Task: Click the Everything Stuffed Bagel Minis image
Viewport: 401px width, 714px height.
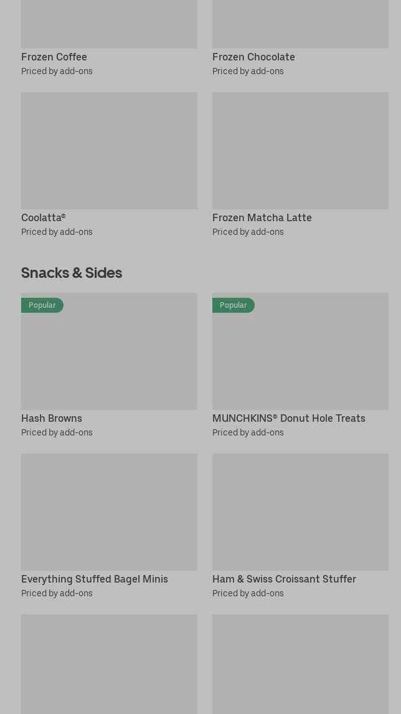Action: point(109,512)
